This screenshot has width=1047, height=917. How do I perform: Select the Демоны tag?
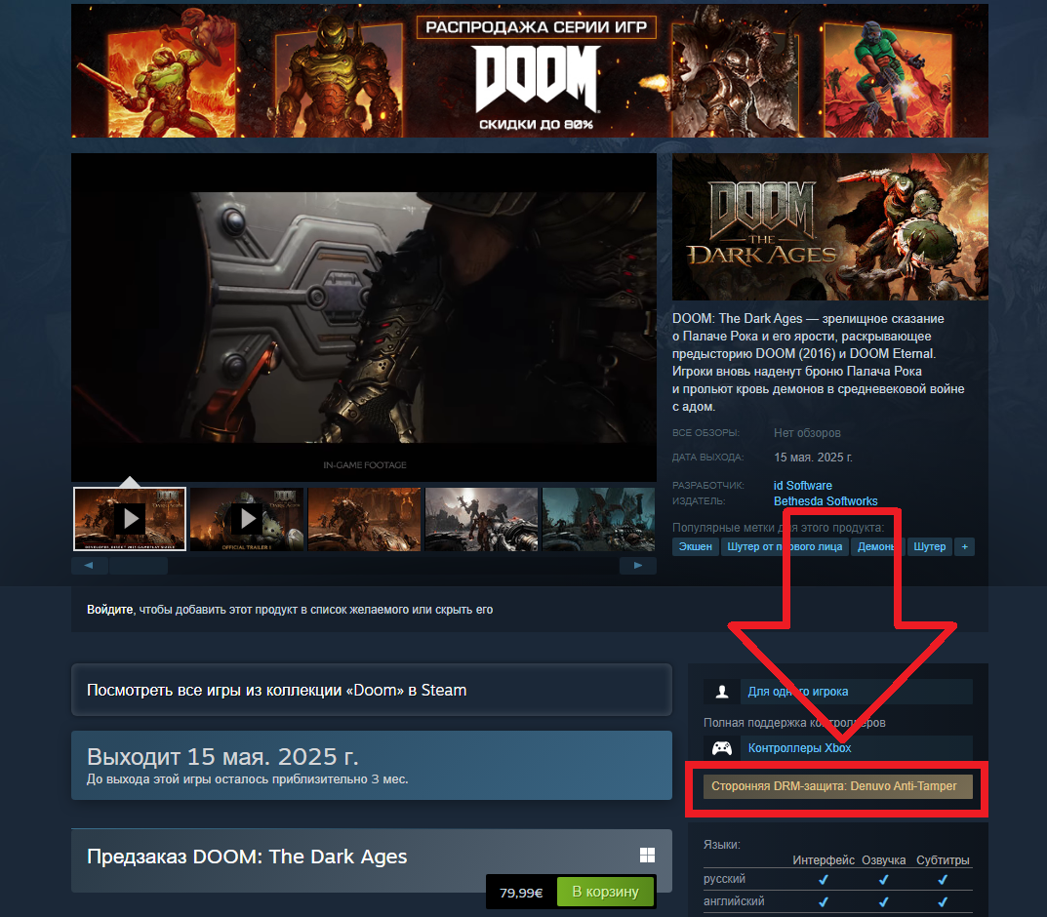(877, 546)
